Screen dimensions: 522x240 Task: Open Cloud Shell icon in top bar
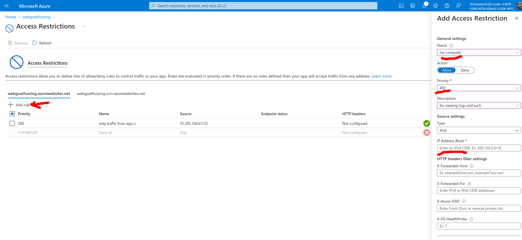[x=401, y=6]
